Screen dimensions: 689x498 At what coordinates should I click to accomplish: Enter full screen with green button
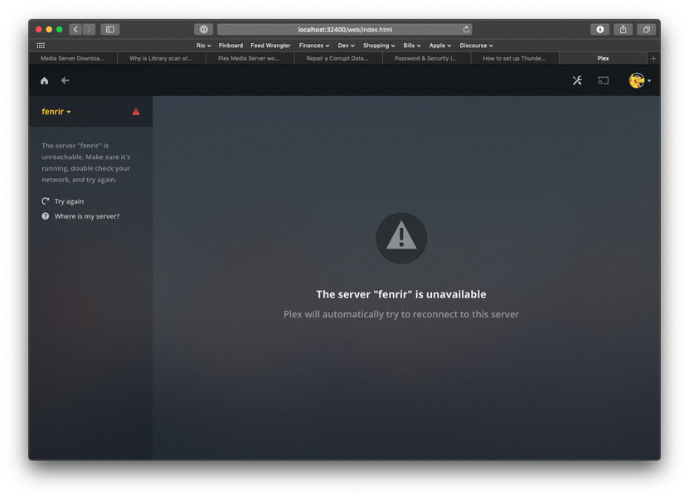60,30
